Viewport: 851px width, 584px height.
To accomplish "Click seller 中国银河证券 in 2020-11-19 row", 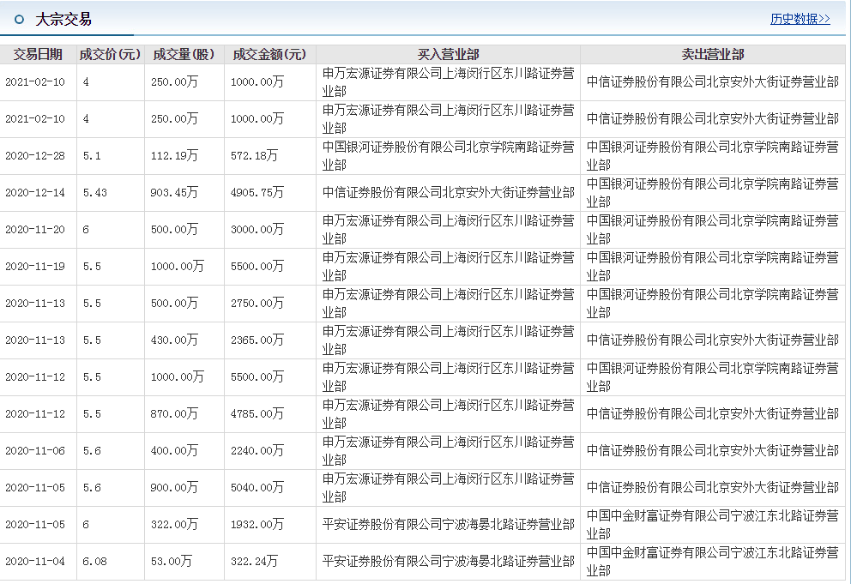I will coord(713,267).
